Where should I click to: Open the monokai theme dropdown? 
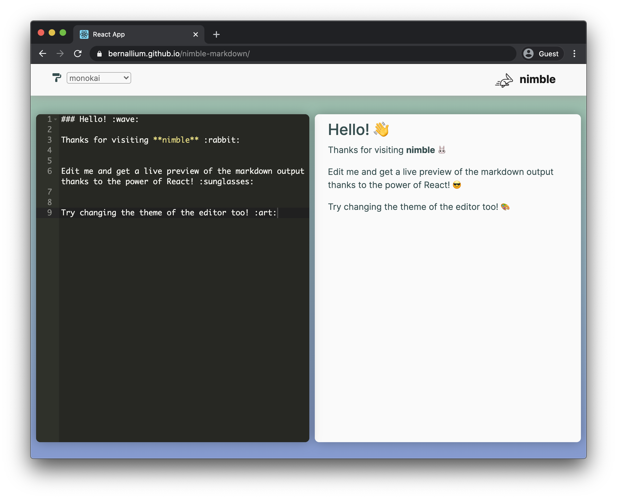pyautogui.click(x=99, y=78)
